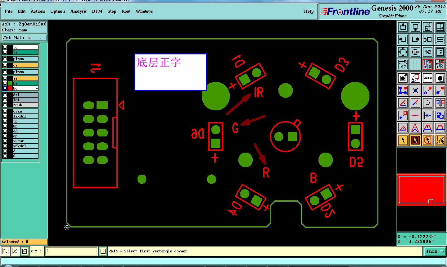Viewport: 447px width, 267px height.
Task: Click the Home view icon
Action: coord(428,27)
